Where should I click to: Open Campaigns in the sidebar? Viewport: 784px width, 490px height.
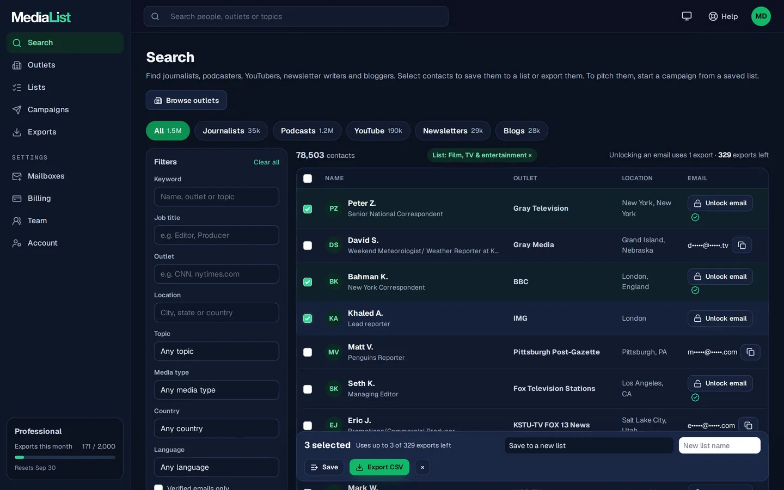[65, 109]
